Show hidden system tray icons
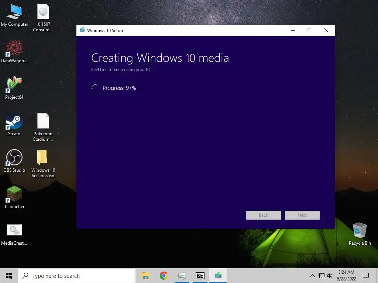 point(312,276)
